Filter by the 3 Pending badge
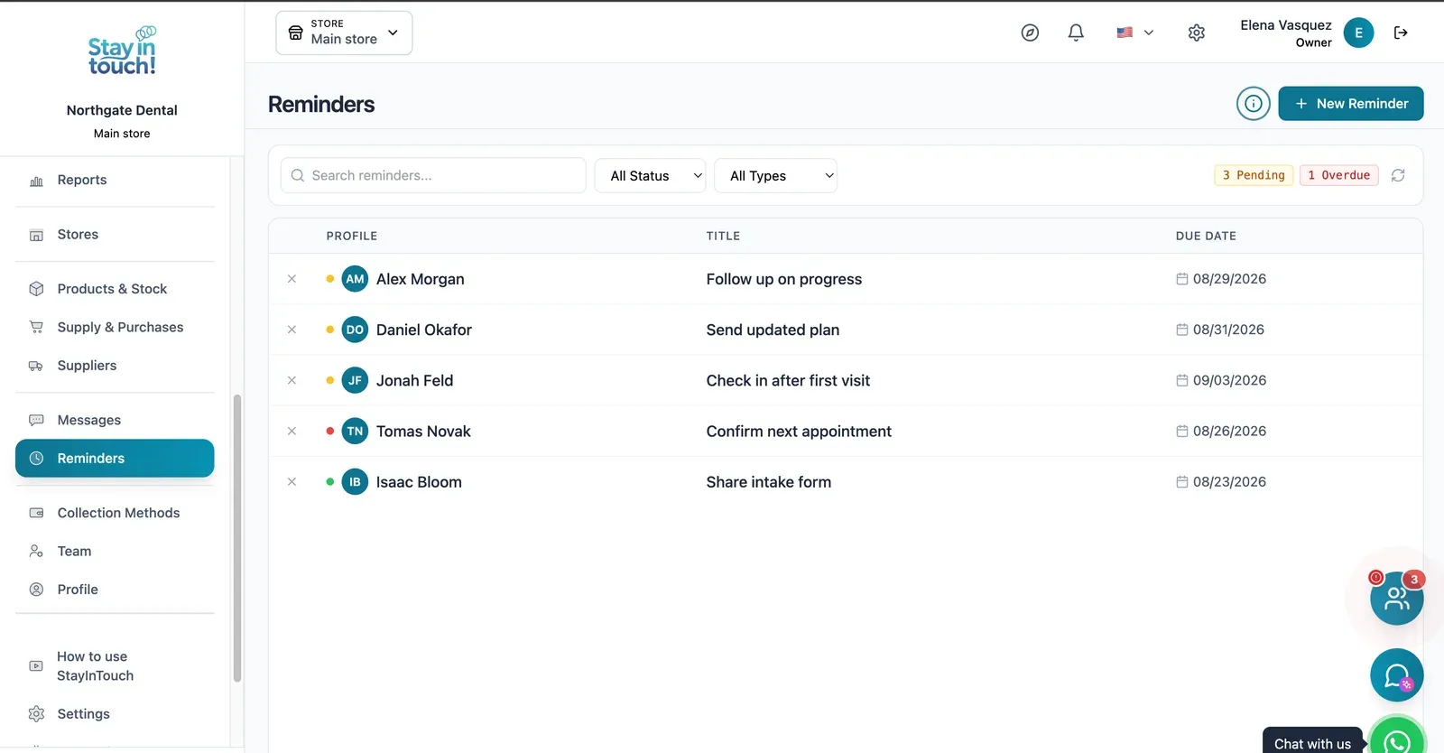Screen dimensions: 1444x753 [x=1254, y=175]
